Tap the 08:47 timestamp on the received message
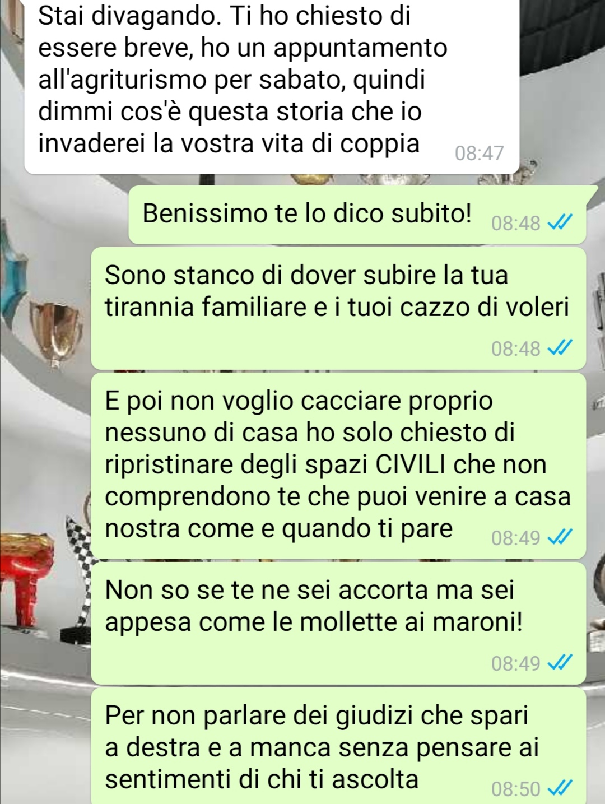This screenshot has height=804, width=605. pos(480,153)
